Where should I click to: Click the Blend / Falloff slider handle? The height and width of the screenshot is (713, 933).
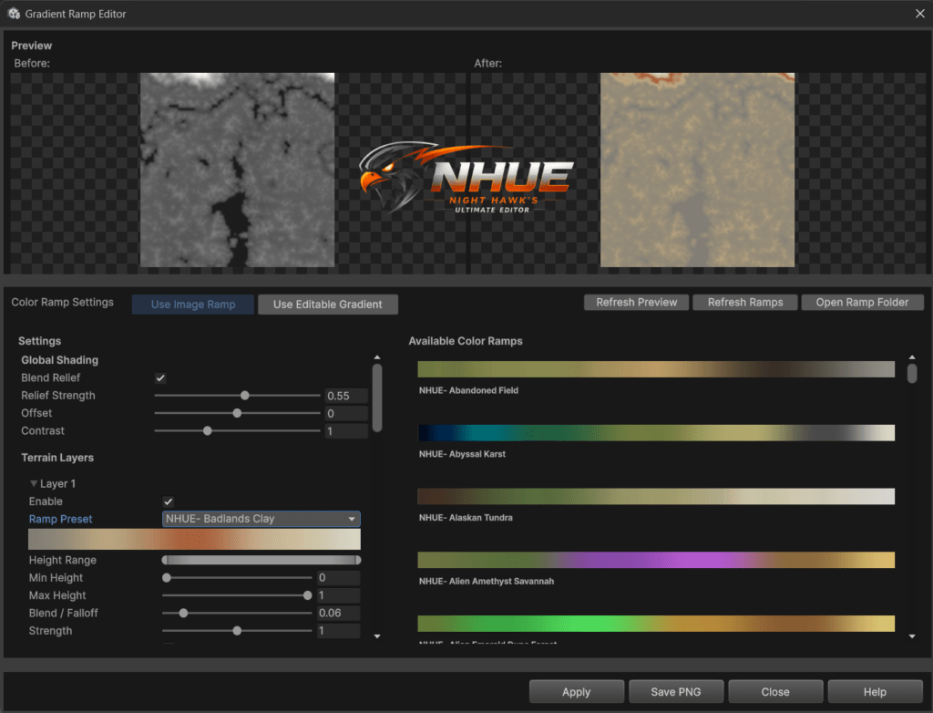183,613
